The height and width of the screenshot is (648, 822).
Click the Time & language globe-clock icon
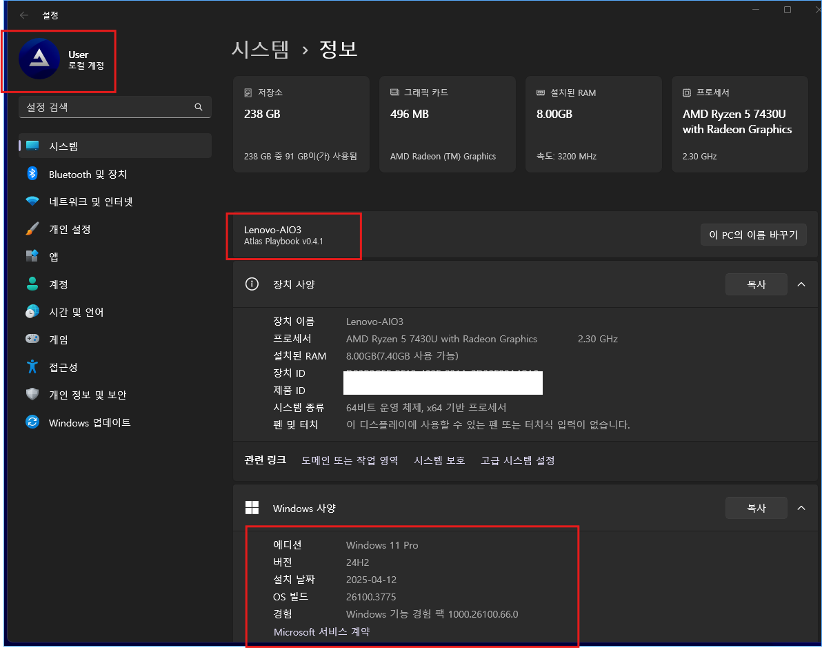click(32, 312)
